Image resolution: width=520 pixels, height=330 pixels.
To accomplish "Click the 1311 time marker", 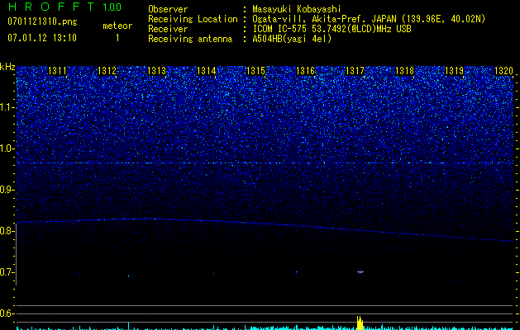I will pos(58,72).
